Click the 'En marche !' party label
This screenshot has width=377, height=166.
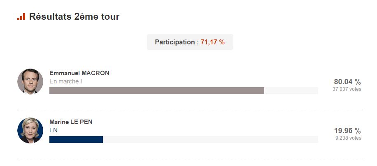(x=65, y=81)
